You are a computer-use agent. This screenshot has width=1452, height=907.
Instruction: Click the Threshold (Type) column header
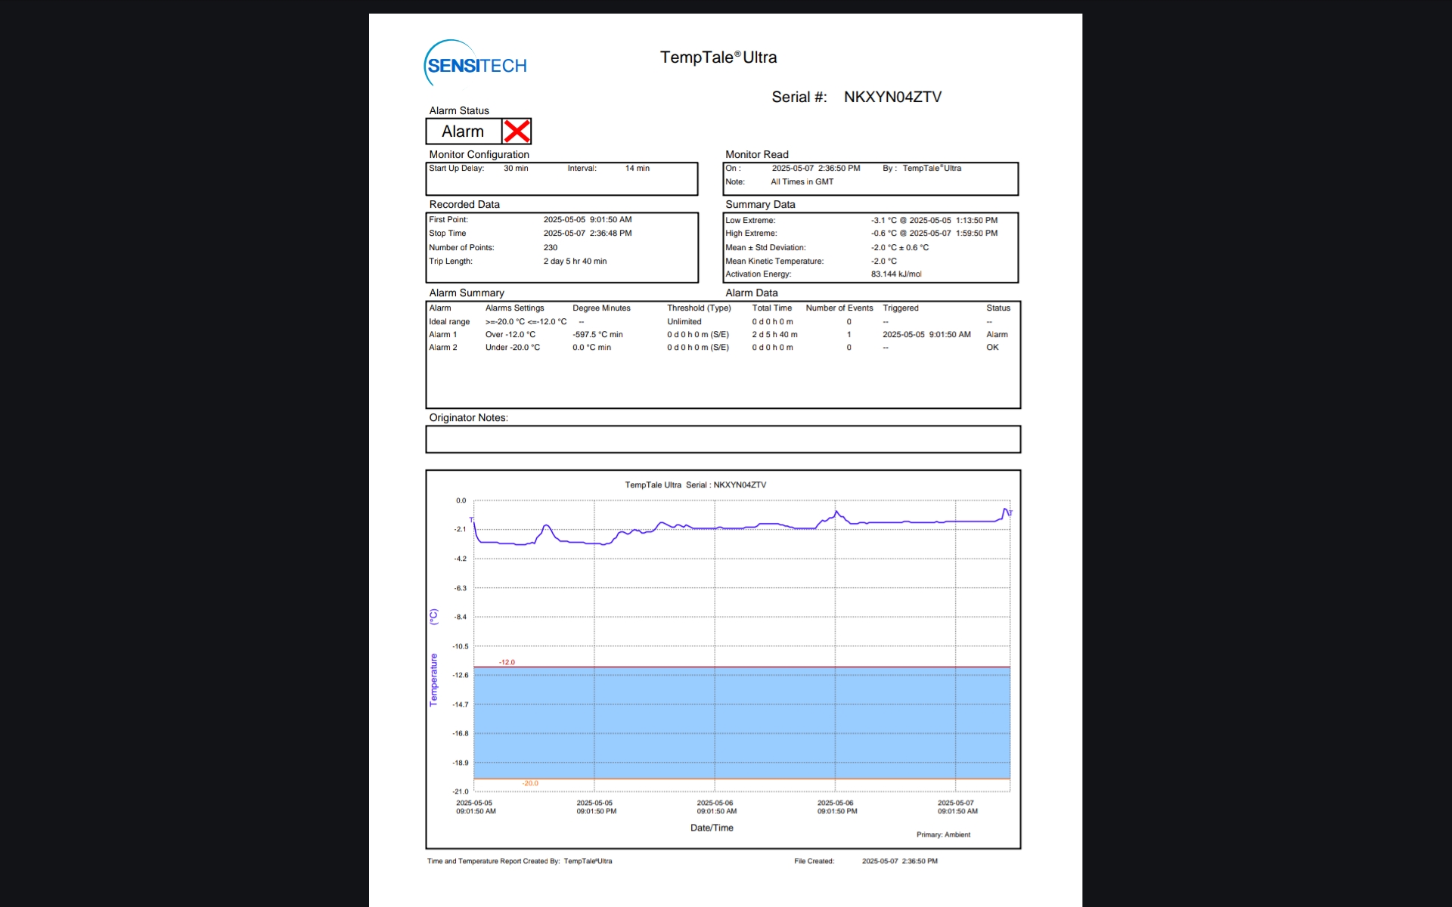pos(699,308)
